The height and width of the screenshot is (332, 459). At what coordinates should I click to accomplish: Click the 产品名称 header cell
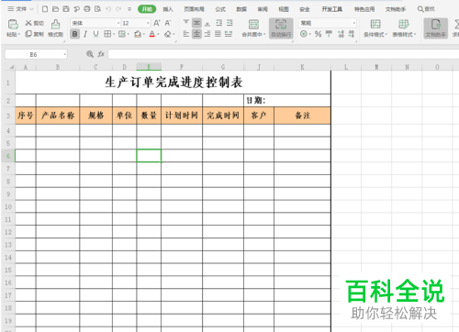[58, 116]
